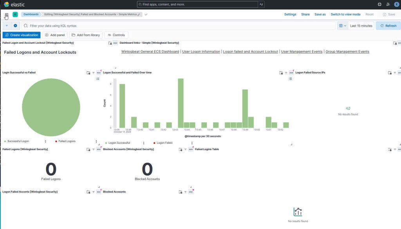
Task: Open the Add from library dialog
Action: click(x=85, y=35)
